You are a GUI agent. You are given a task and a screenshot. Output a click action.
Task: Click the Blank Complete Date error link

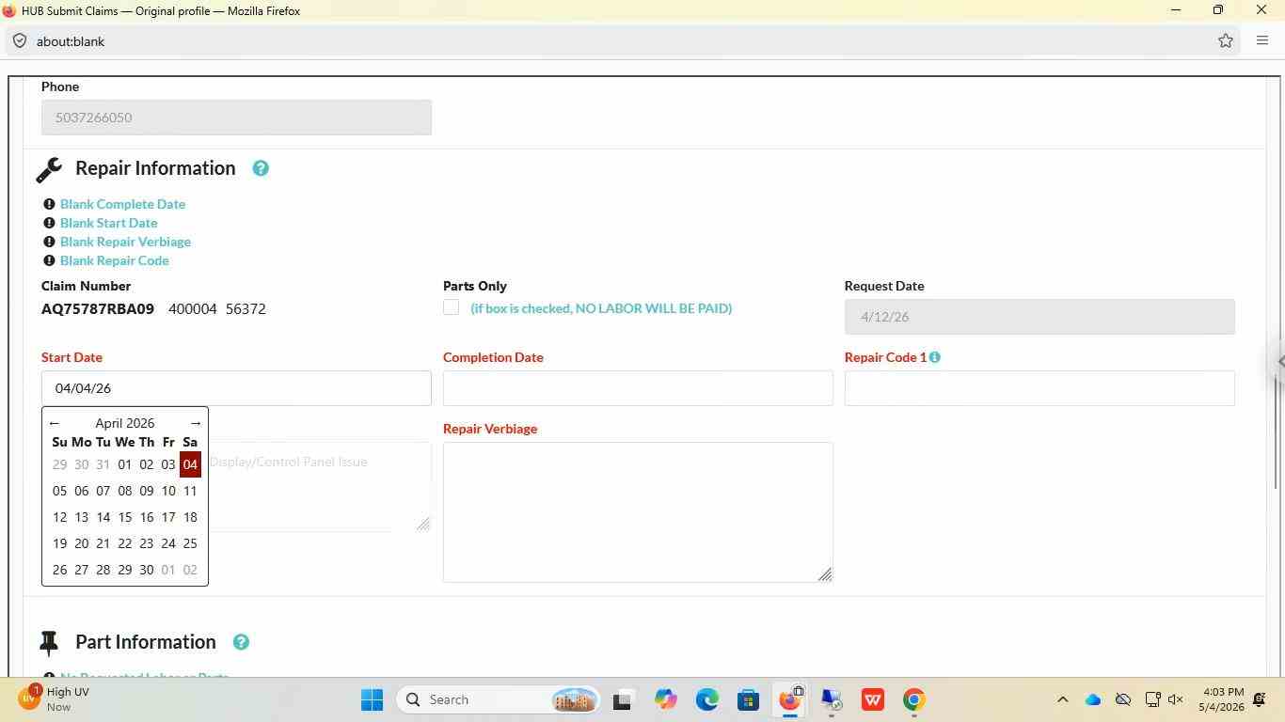122,204
